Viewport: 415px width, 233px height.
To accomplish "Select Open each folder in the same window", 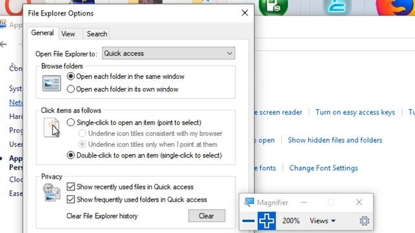I will click(125, 76).
